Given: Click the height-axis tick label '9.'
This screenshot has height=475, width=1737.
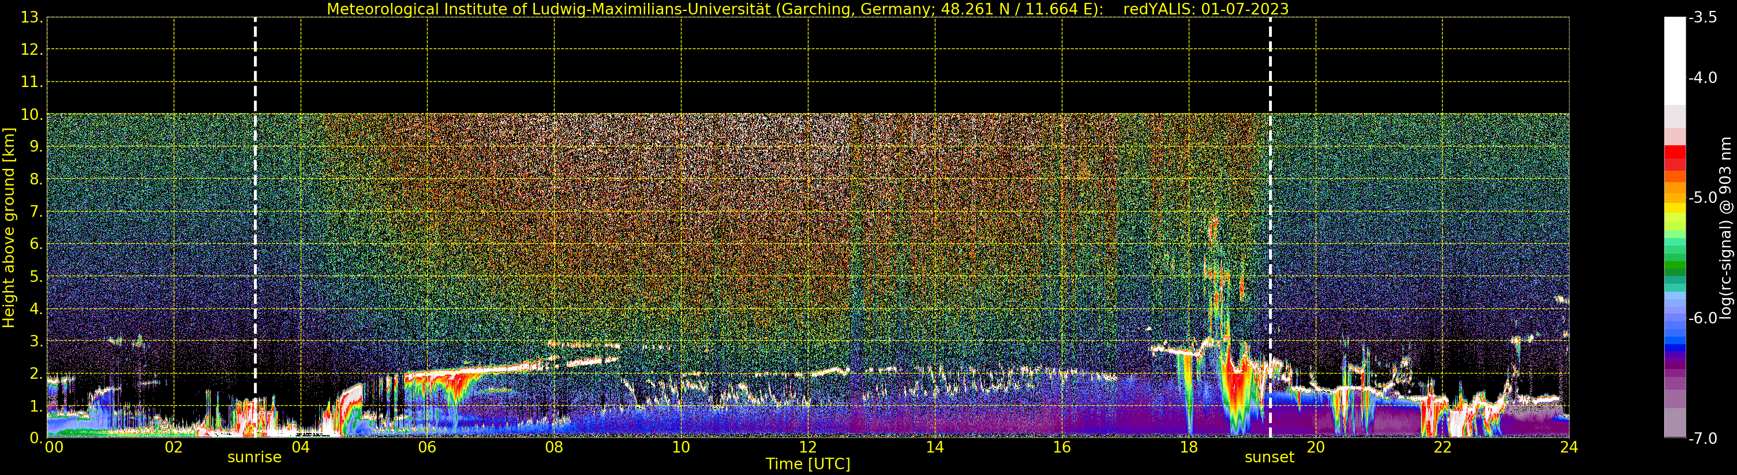Looking at the screenshot, I should 36,147.
